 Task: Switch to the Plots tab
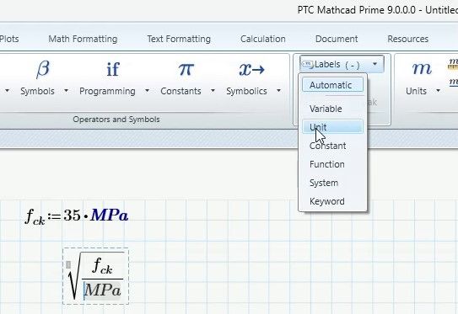click(9, 39)
